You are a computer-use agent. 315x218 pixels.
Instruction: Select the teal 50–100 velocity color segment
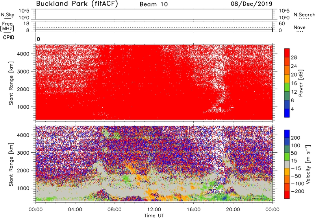tap(287, 149)
